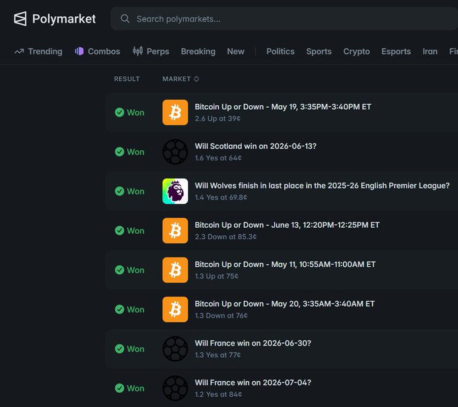Viewport: 458px width, 407px height.
Task: Open the Iran category
Action: coord(430,51)
